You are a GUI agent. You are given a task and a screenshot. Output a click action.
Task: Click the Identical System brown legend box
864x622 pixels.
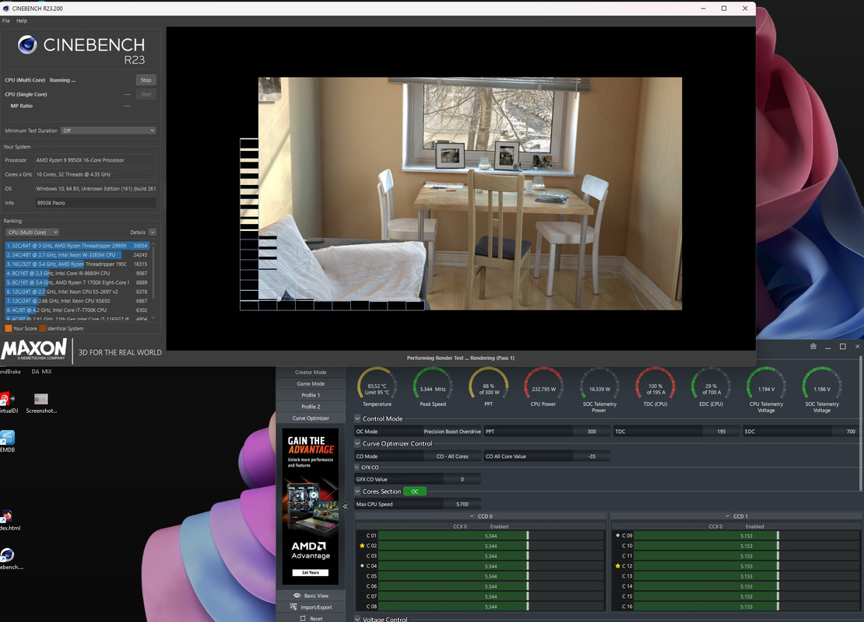[x=43, y=329]
